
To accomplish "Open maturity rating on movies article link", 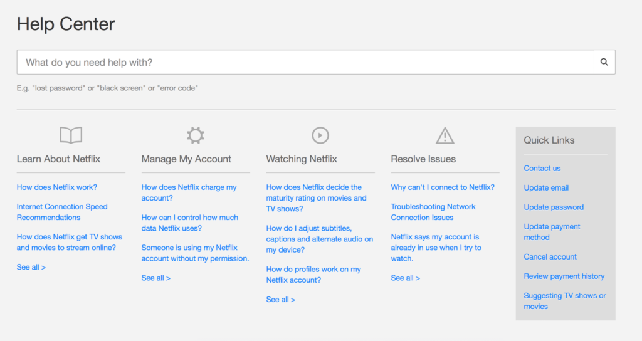I will tap(317, 197).
